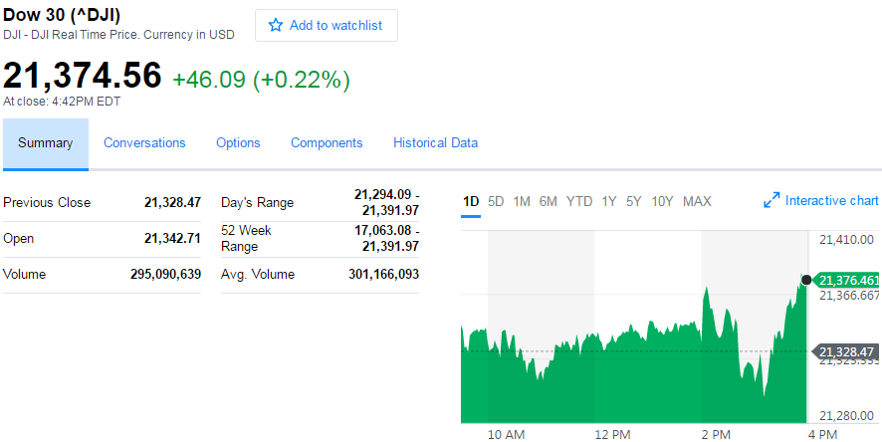The height and width of the screenshot is (442, 882).
Task: Select the 6M chart range
Action: click(548, 201)
